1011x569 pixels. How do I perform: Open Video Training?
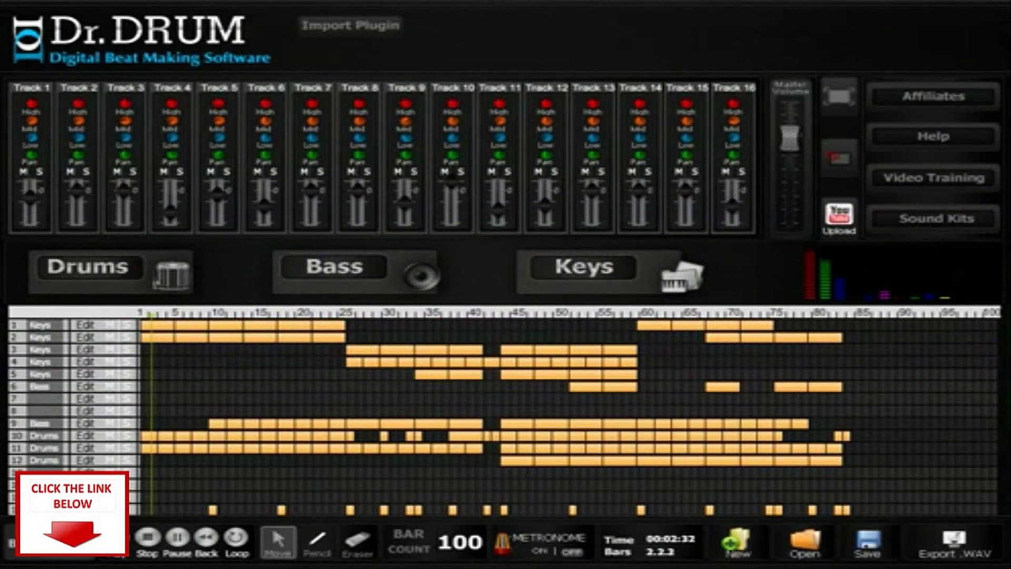pyautogui.click(x=933, y=178)
